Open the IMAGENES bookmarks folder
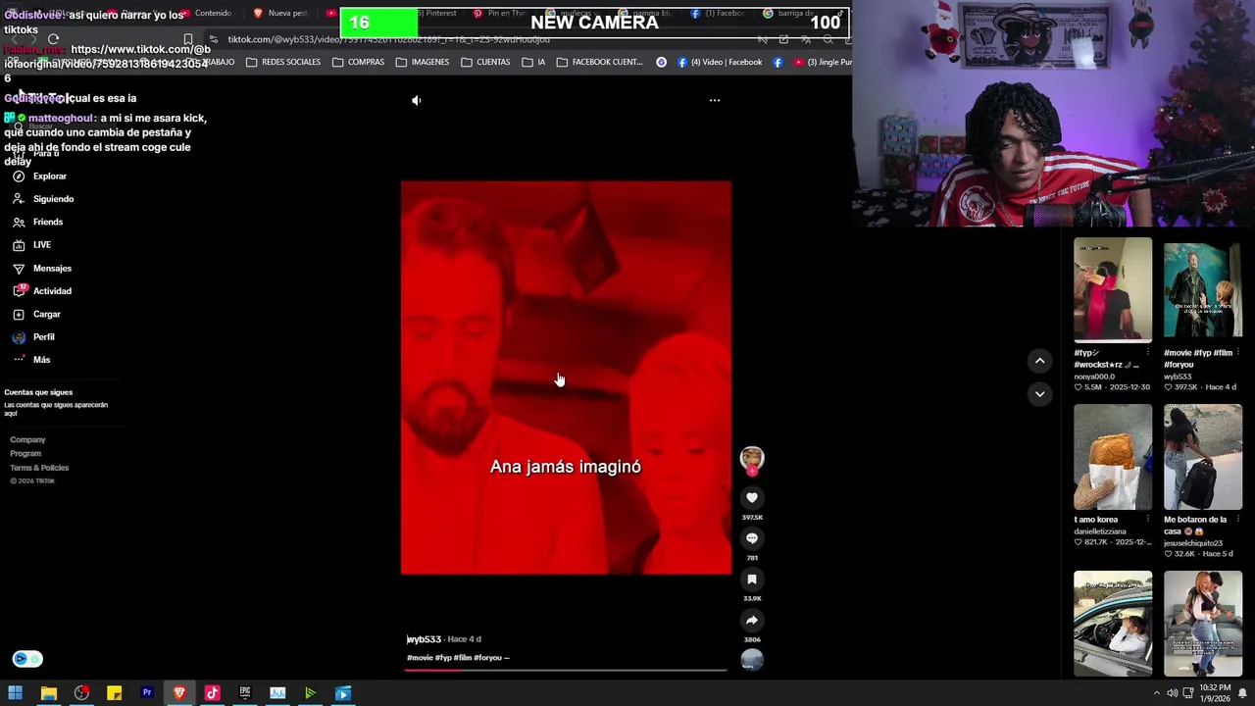 click(423, 62)
